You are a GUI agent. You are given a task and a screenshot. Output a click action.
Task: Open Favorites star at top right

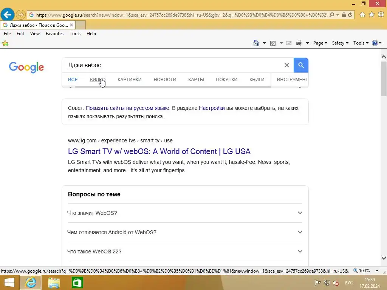coord(372,15)
